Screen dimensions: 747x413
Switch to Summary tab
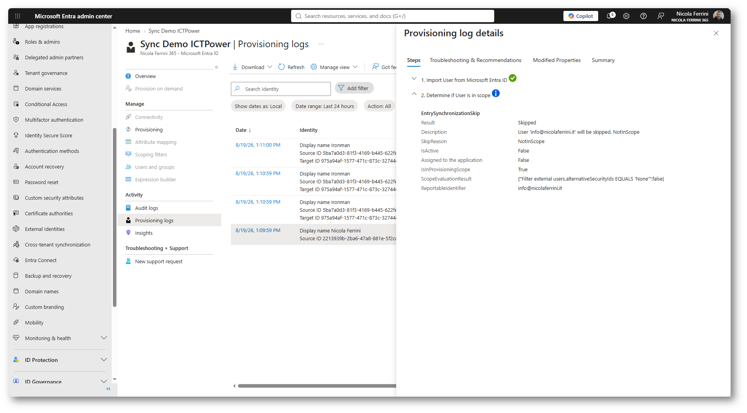603,60
